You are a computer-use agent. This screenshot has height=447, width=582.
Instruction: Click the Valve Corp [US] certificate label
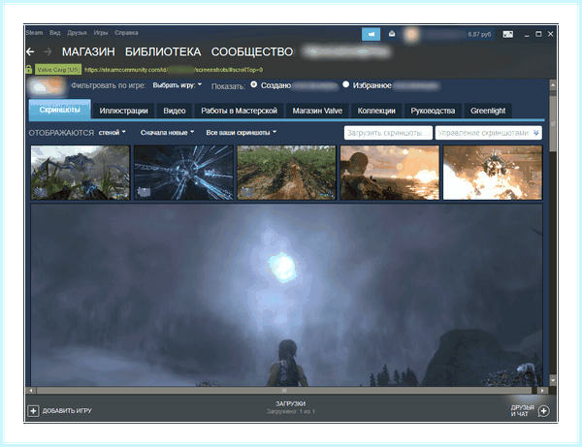tap(58, 70)
